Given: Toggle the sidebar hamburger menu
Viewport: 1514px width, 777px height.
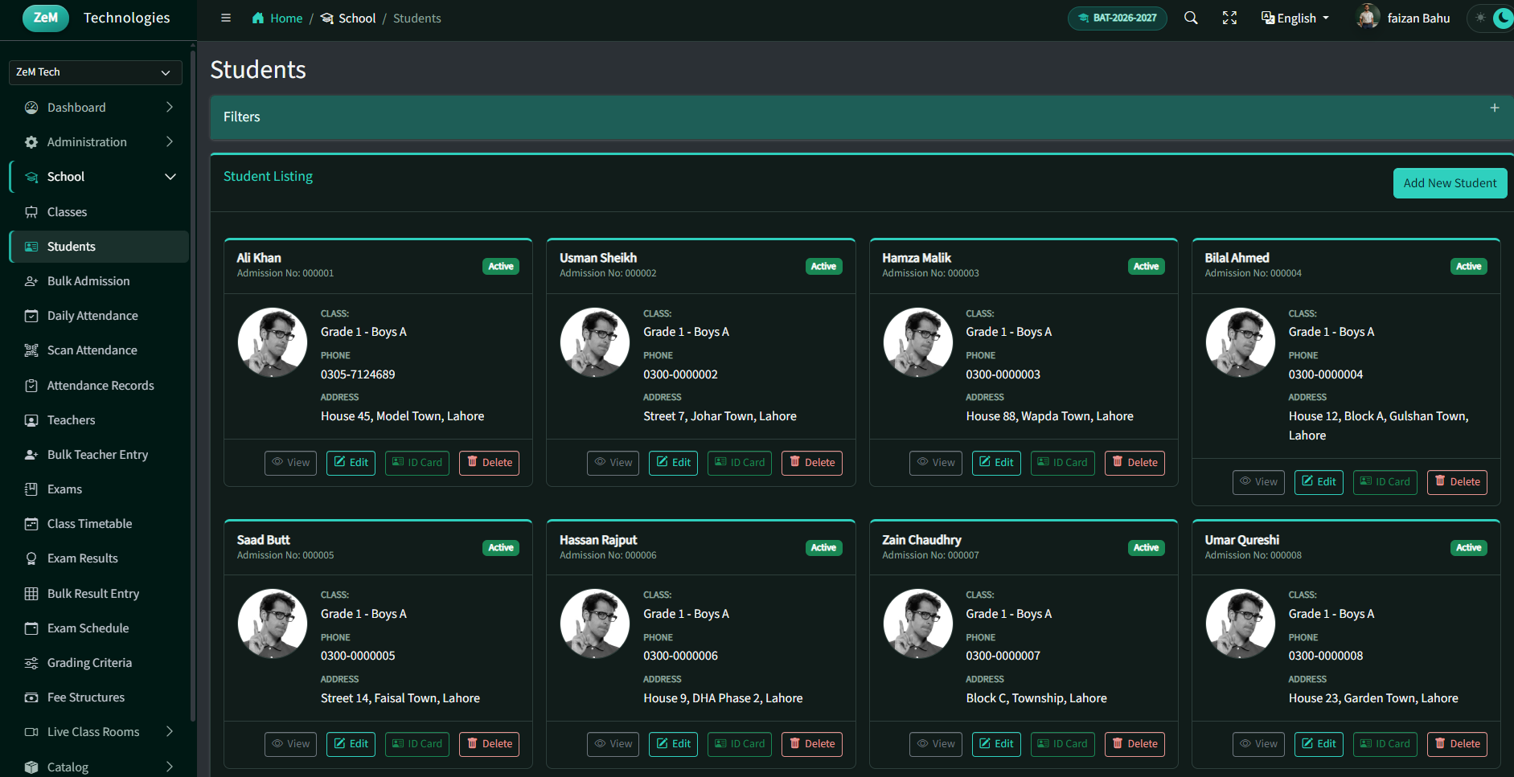Looking at the screenshot, I should pyautogui.click(x=226, y=18).
